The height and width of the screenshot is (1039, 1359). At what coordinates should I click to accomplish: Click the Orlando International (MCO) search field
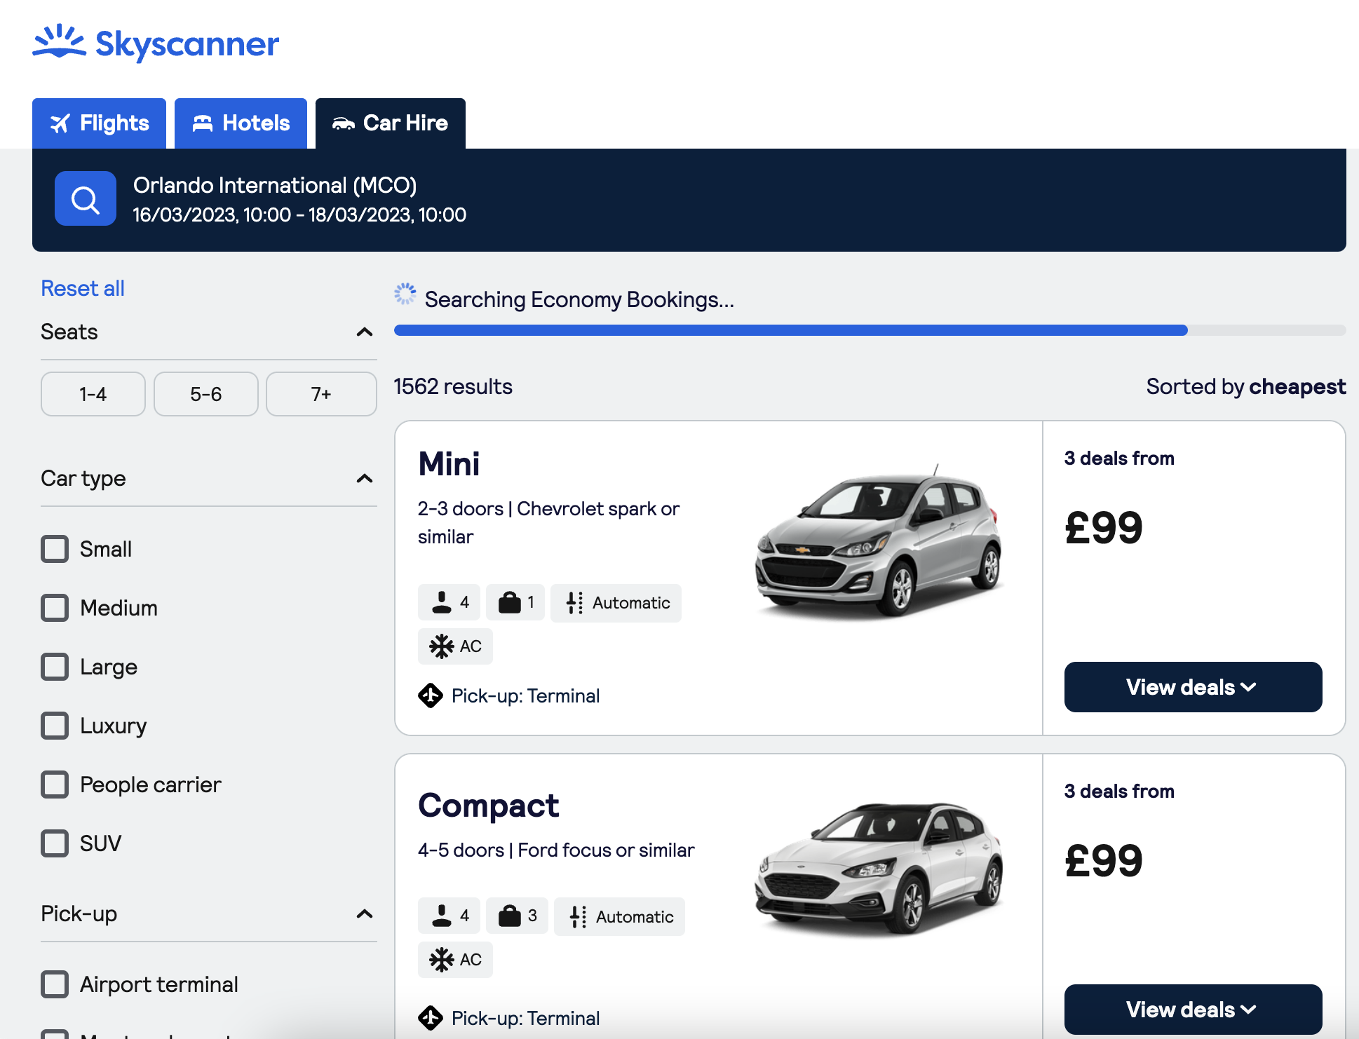click(x=275, y=185)
